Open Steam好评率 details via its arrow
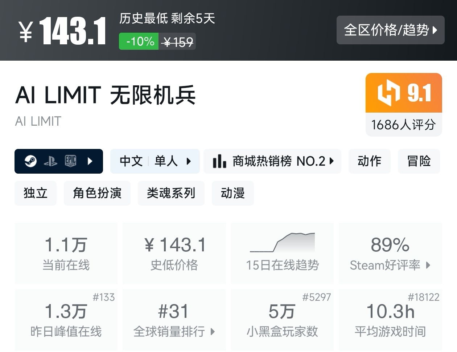This screenshot has width=457, height=352. pyautogui.click(x=429, y=266)
